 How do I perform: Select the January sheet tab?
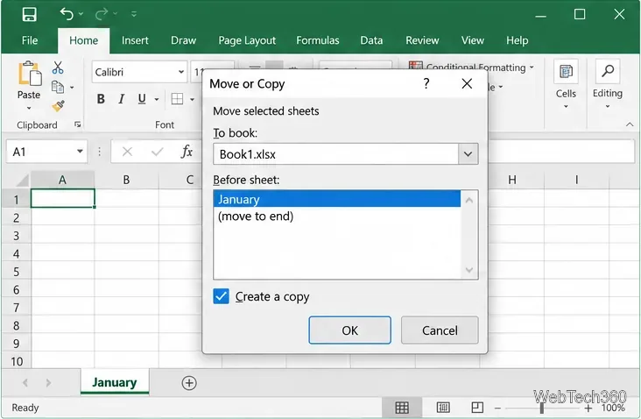point(115,382)
